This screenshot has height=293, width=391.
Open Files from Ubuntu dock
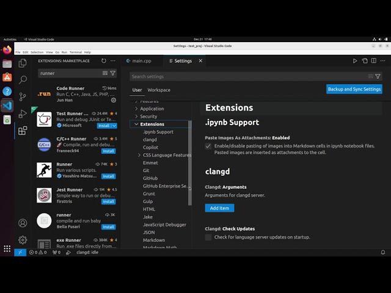click(x=7, y=63)
